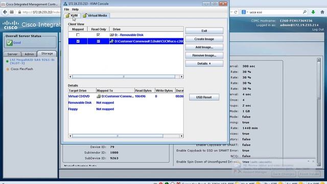The width and height of the screenshot is (327, 184).
Task: Uncheck Mapped for the highlighted ISO image row
Action: [78, 41]
